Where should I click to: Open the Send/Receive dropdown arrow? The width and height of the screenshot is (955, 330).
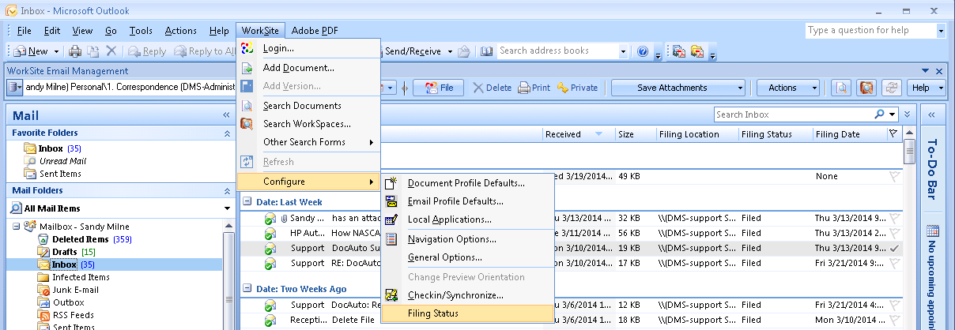click(450, 51)
